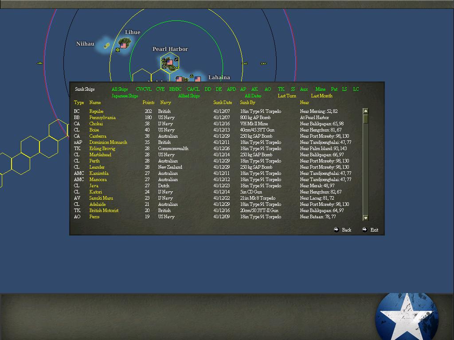Screen dimensions: 454x340
Task: Filter by All Ships
Action: click(120, 89)
